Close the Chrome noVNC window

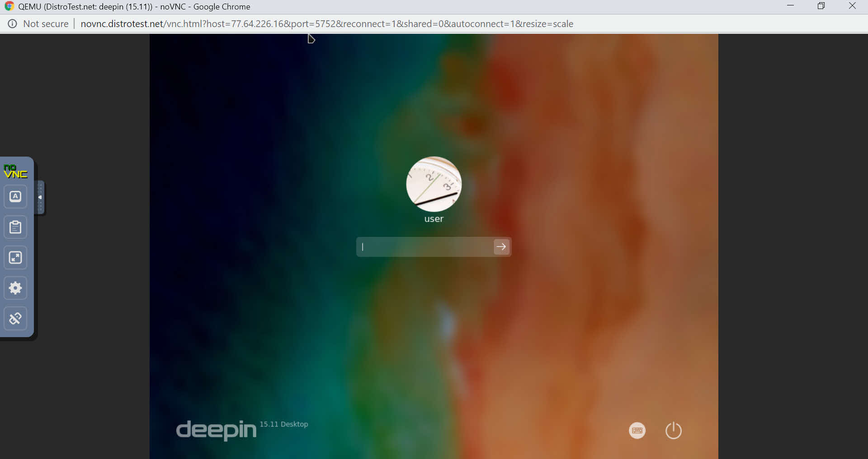tap(852, 6)
